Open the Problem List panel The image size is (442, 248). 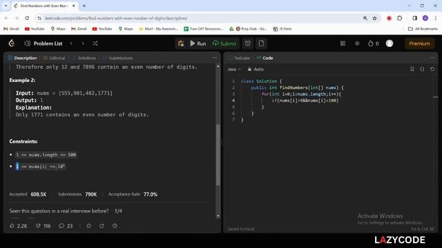pyautogui.click(x=44, y=43)
